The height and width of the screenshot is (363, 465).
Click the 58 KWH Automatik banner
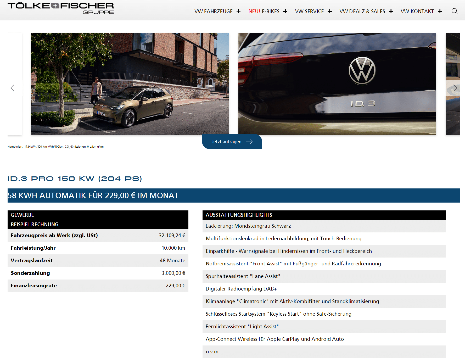(234, 196)
